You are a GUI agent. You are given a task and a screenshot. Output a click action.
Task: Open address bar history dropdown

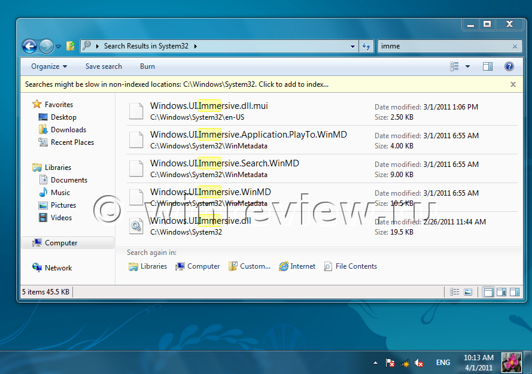[353, 46]
